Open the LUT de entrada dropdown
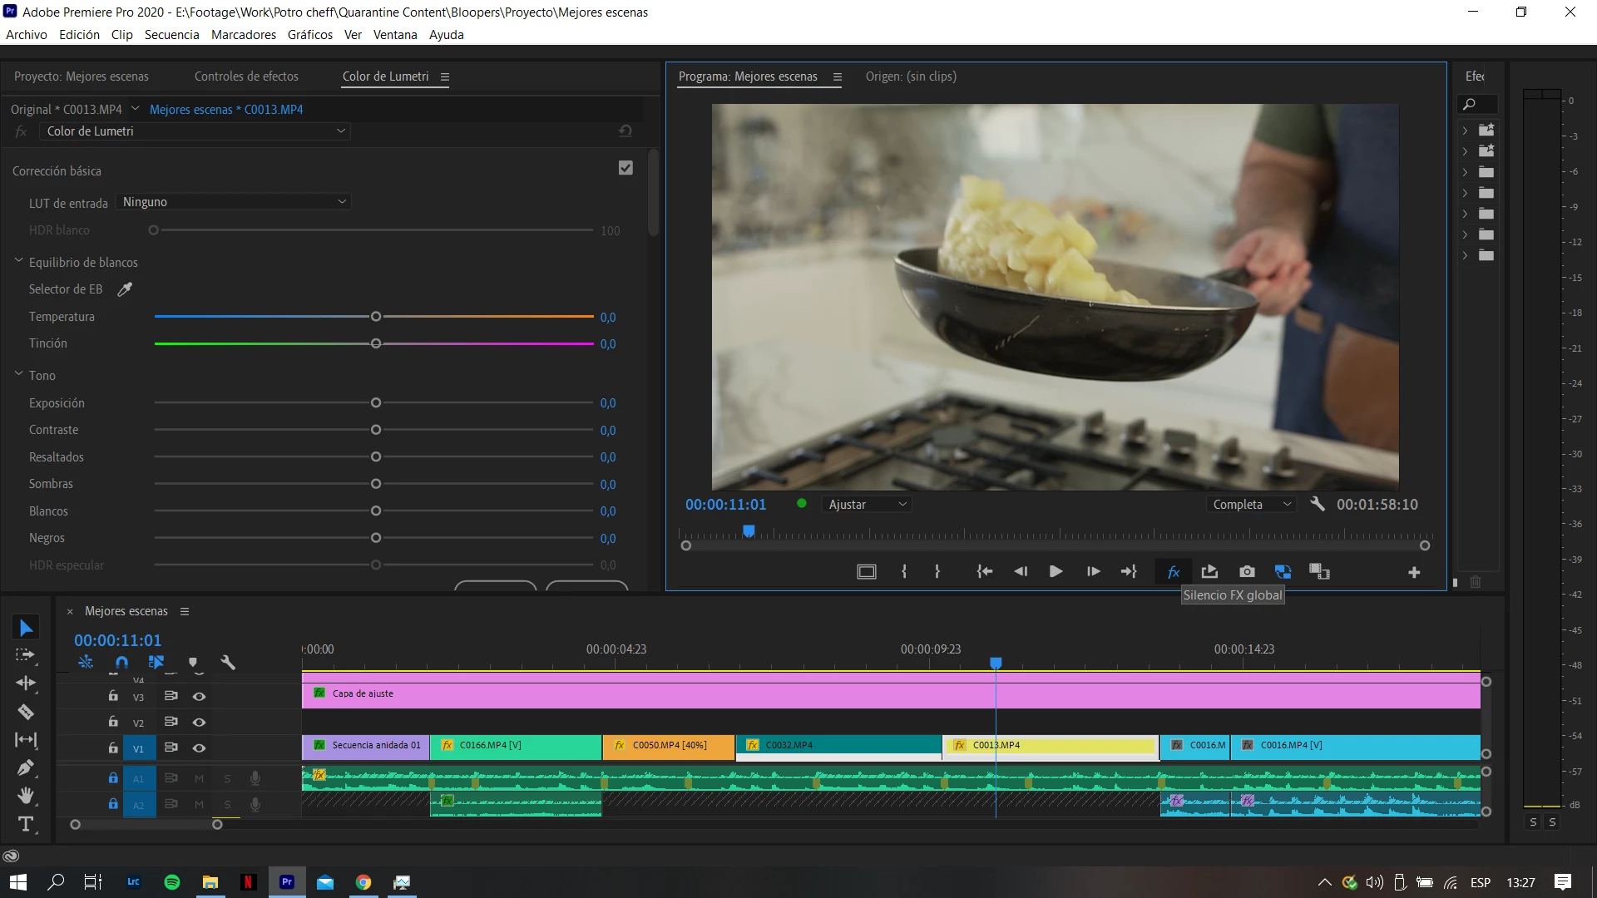The height and width of the screenshot is (898, 1597). (x=233, y=202)
